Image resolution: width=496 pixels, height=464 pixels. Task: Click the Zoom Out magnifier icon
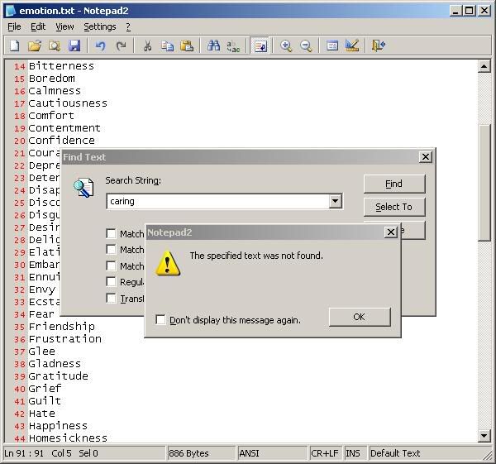[x=306, y=45]
